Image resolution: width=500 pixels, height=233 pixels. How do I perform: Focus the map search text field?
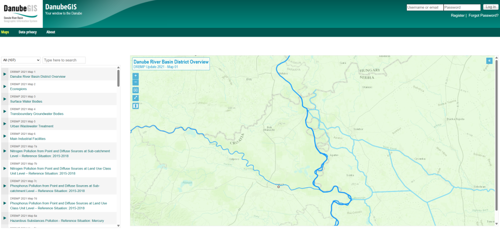click(64, 60)
